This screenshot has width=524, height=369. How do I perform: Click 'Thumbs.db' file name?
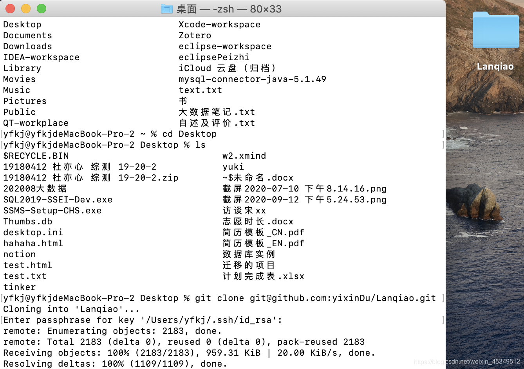[27, 221]
